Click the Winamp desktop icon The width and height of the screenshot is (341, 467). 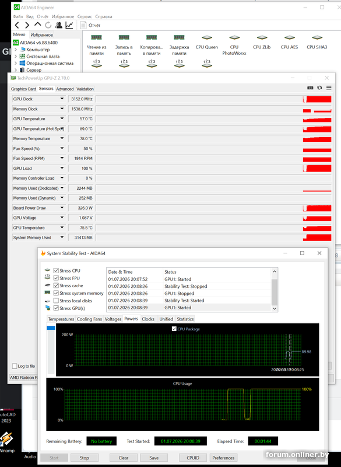6,442
